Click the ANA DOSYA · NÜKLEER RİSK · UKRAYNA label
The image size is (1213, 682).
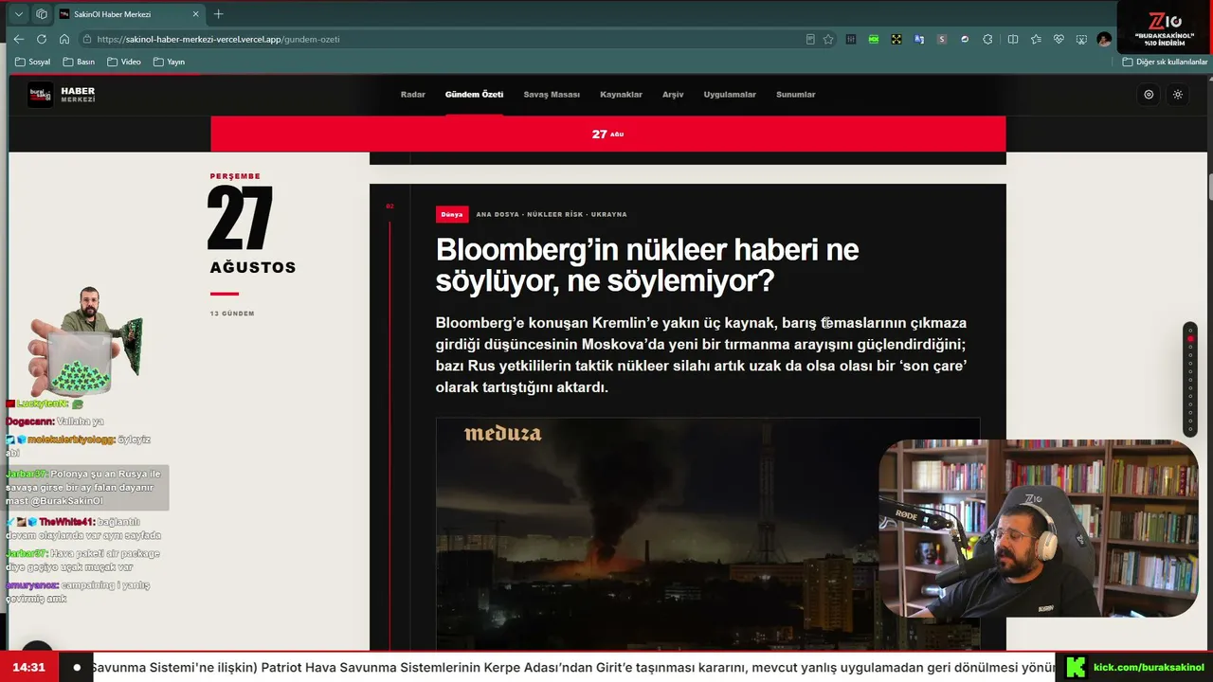tap(552, 215)
